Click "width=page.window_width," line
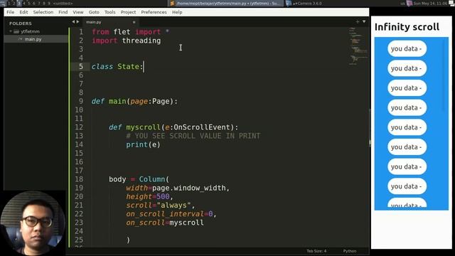Image resolution: width=455 pixels, height=256 pixels. coord(178,188)
